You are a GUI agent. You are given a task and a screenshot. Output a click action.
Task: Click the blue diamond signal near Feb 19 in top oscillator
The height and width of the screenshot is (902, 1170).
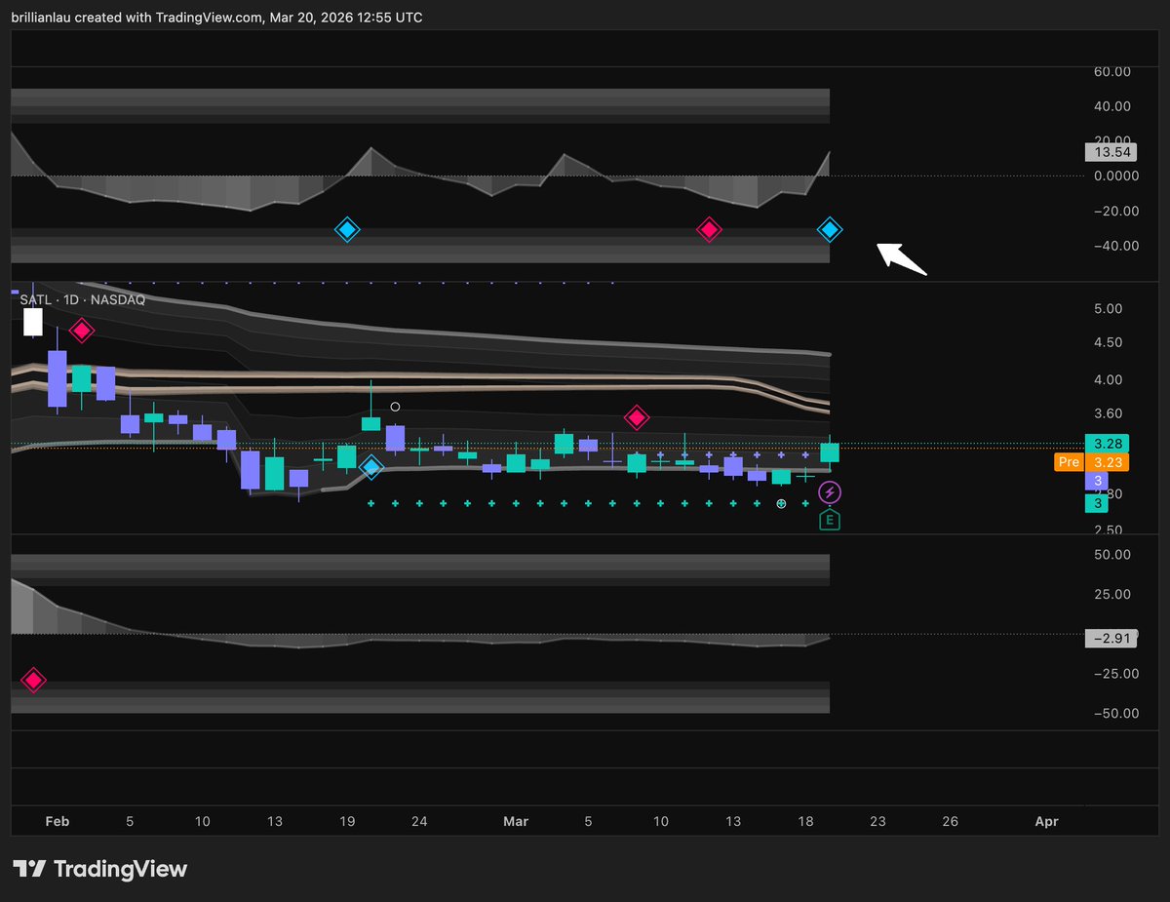coord(347,230)
